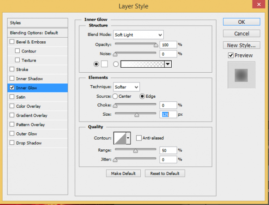Click the New Style... button
This screenshot has width=269, height=205.
[241, 45]
